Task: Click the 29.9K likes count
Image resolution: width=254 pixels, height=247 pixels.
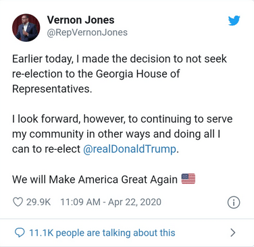Action: [39, 202]
